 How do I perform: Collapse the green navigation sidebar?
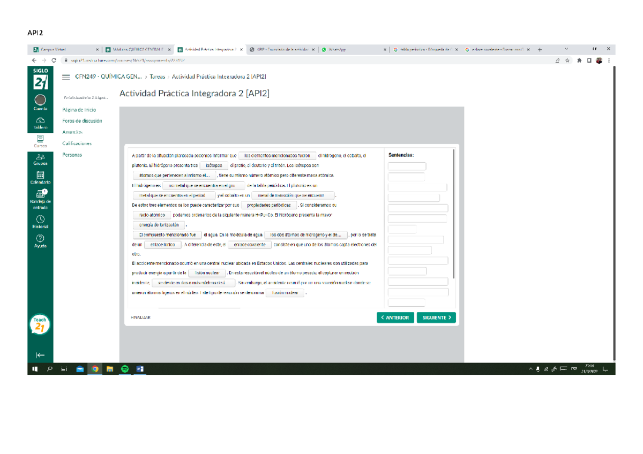tap(40, 355)
